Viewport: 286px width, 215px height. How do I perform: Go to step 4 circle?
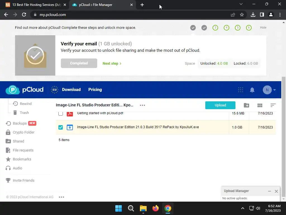point(226,28)
